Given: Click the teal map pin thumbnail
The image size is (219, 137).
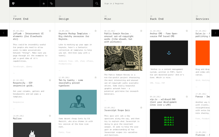Looking at the screenshot, I should pos(78,102).
